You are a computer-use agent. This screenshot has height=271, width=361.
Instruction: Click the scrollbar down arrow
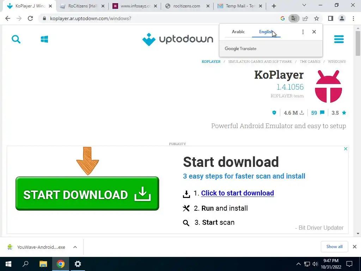click(358, 234)
